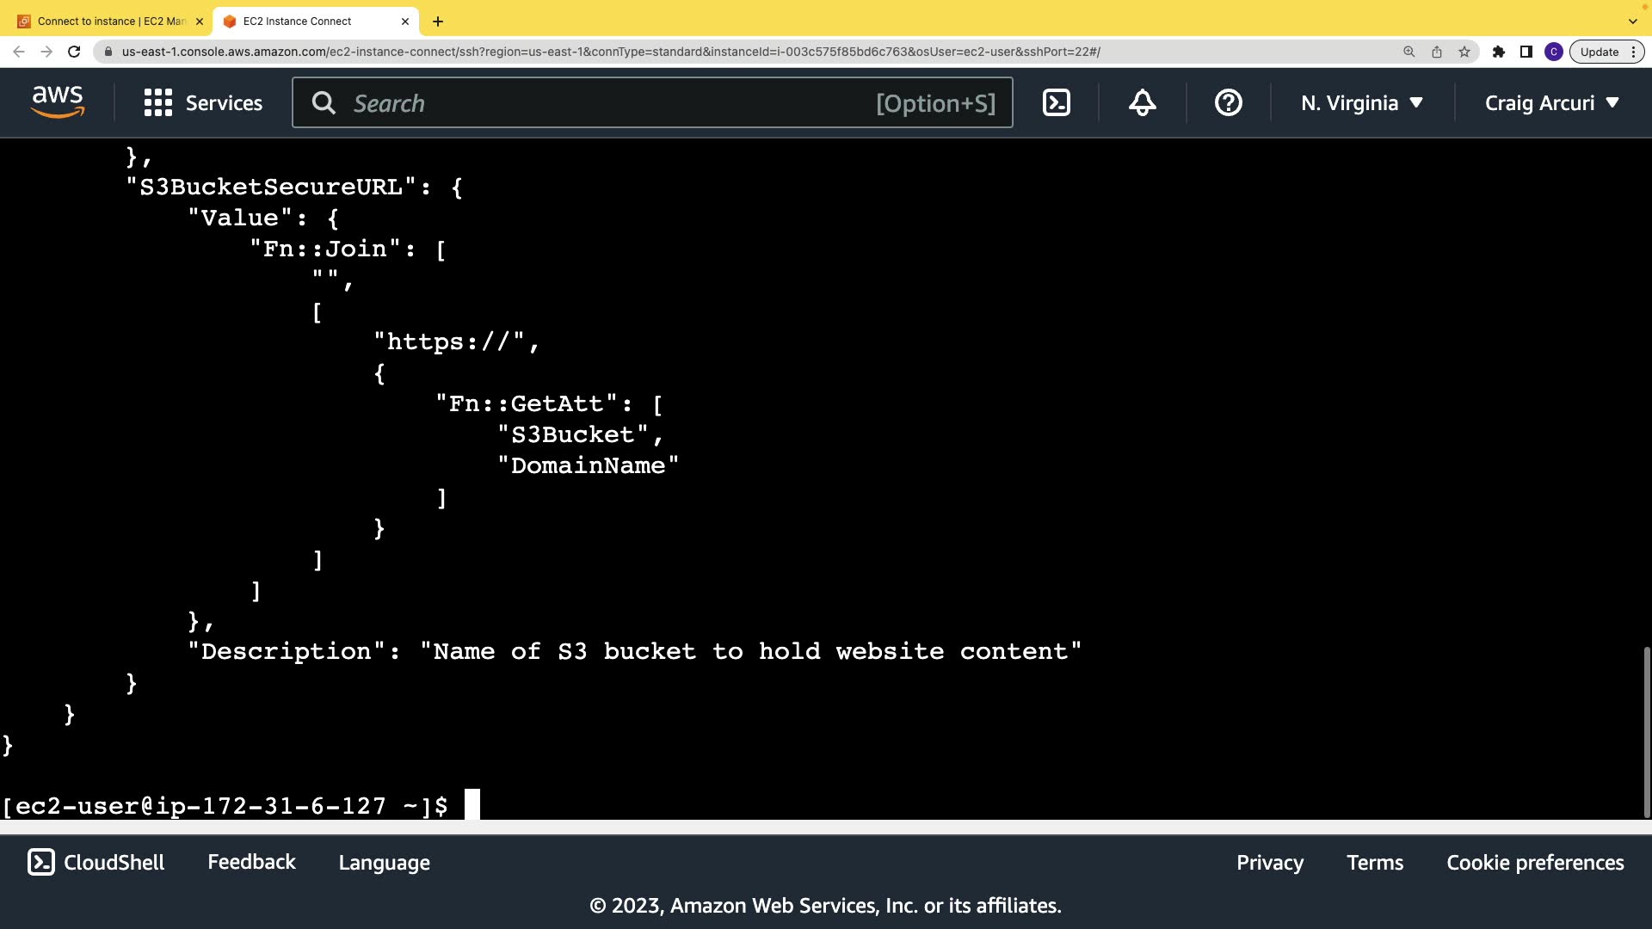Open the browser side panel icon
This screenshot has width=1652, height=929.
(1526, 52)
